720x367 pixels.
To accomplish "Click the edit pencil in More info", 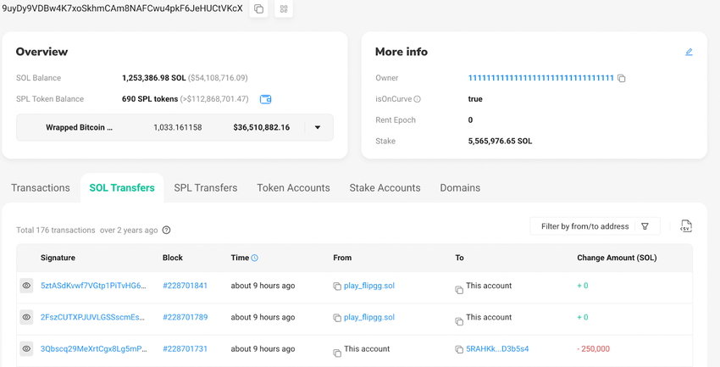I will (689, 52).
